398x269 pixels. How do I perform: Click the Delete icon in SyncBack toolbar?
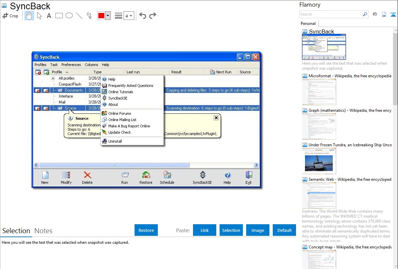pyautogui.click(x=87, y=175)
